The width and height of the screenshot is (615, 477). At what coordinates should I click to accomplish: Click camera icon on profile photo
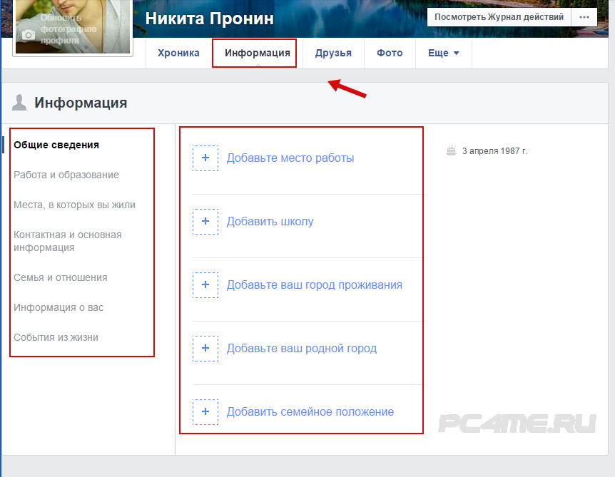pos(29,35)
